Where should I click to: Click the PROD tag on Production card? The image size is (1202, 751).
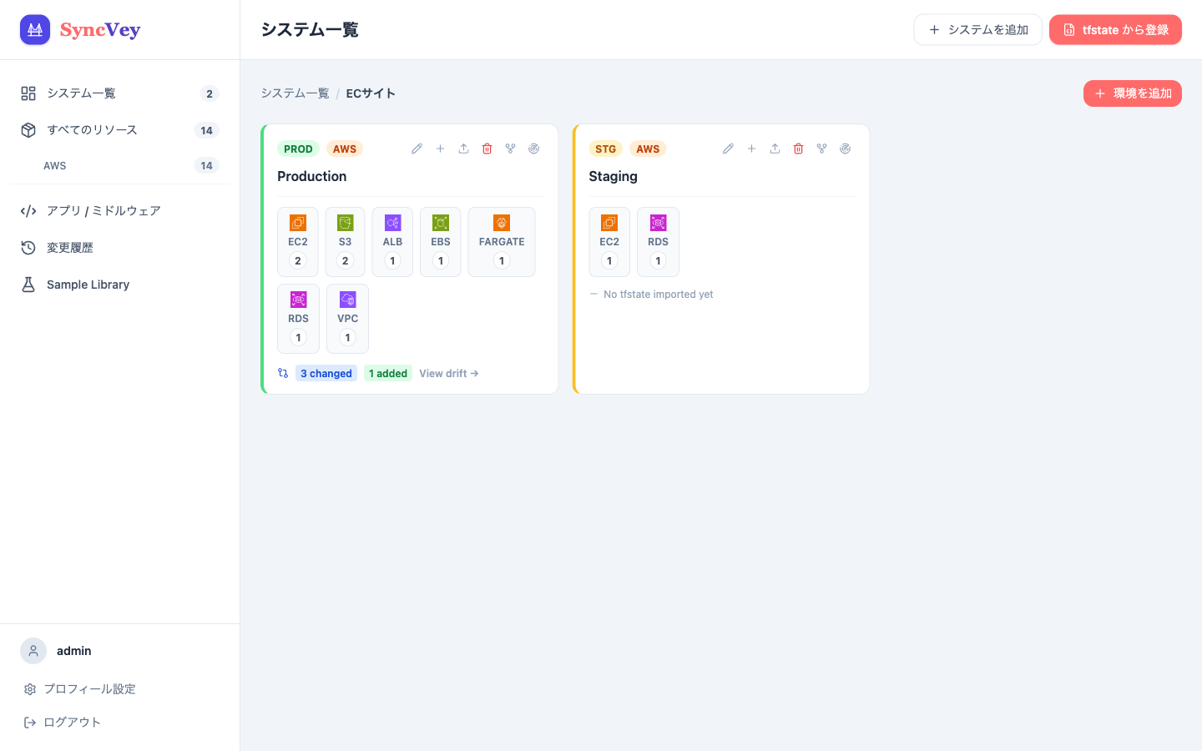pyautogui.click(x=298, y=149)
